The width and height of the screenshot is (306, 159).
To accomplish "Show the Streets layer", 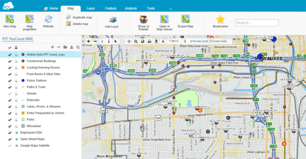I will (x=10, y=93).
